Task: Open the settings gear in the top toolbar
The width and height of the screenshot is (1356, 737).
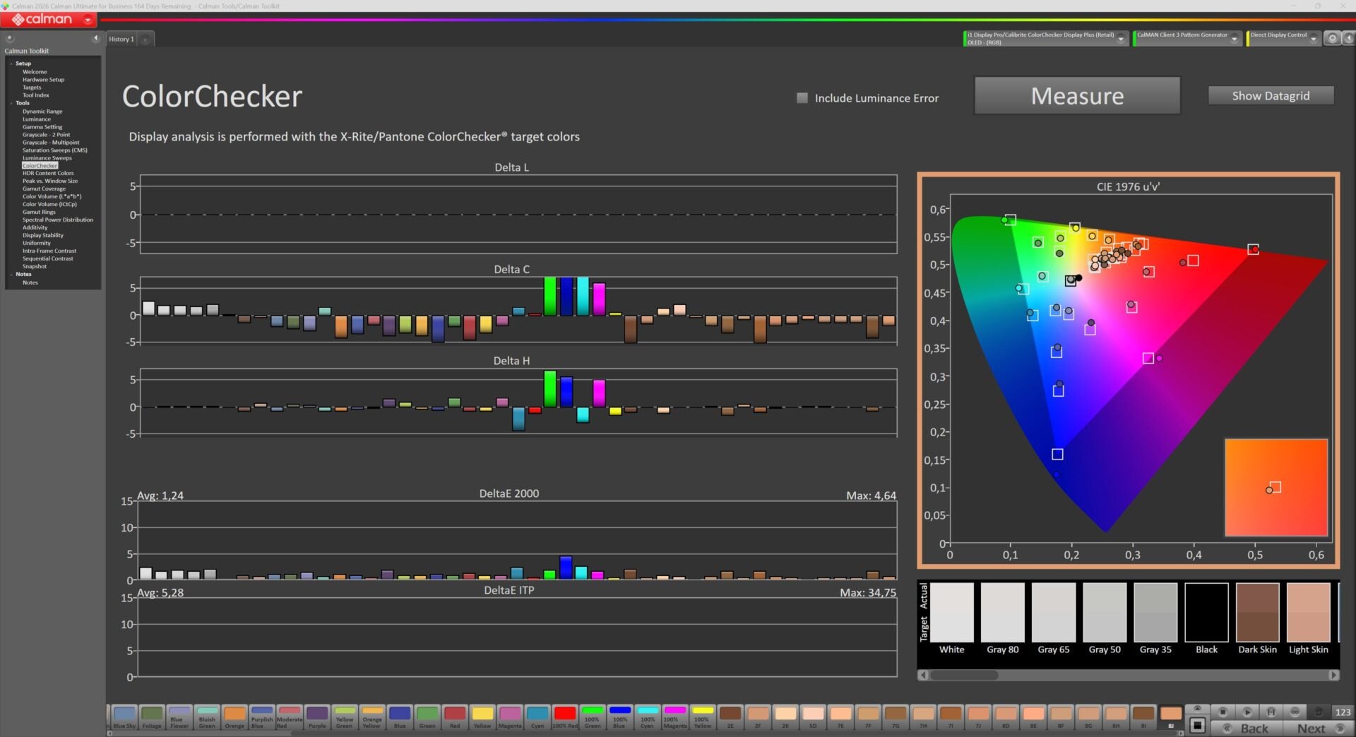Action: click(1332, 39)
